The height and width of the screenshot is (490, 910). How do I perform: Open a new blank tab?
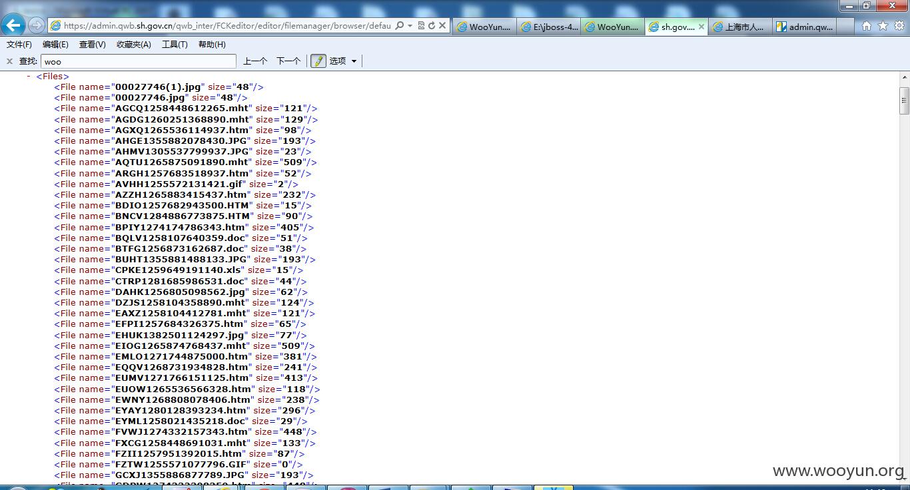coord(845,27)
